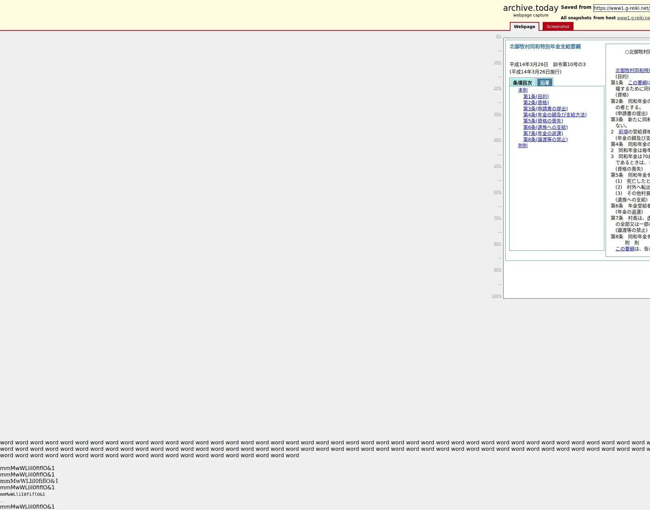Open www1.g-reiki.net host snapshots link
The width and height of the screenshot is (650, 510).
(633, 18)
